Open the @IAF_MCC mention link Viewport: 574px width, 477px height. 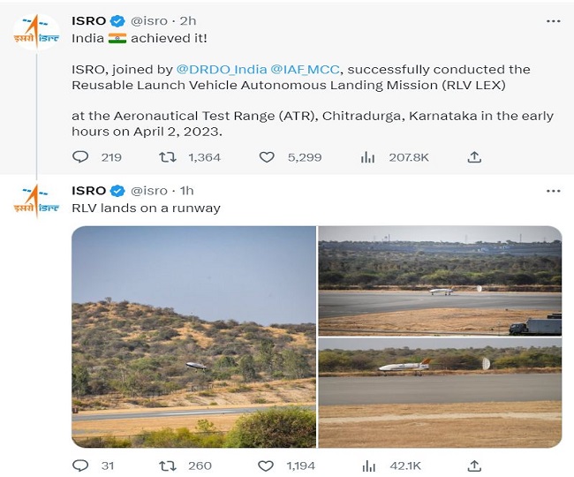pos(288,69)
